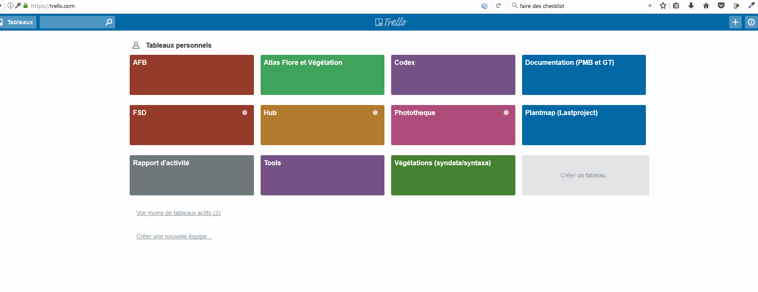Reload the page with the refresh icon

pos(498,6)
